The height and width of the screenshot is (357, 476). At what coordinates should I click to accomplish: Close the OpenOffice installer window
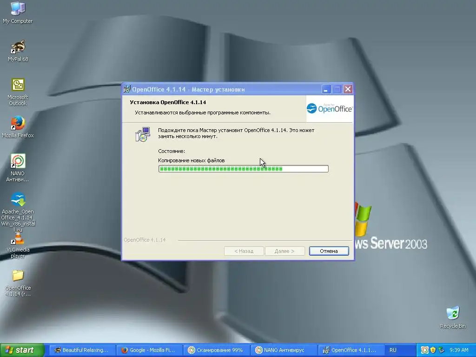[x=348, y=89]
